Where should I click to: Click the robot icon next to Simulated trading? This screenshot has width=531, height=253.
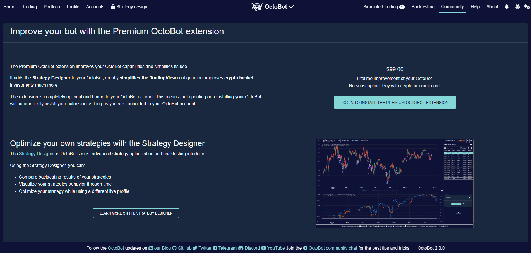tap(402, 7)
